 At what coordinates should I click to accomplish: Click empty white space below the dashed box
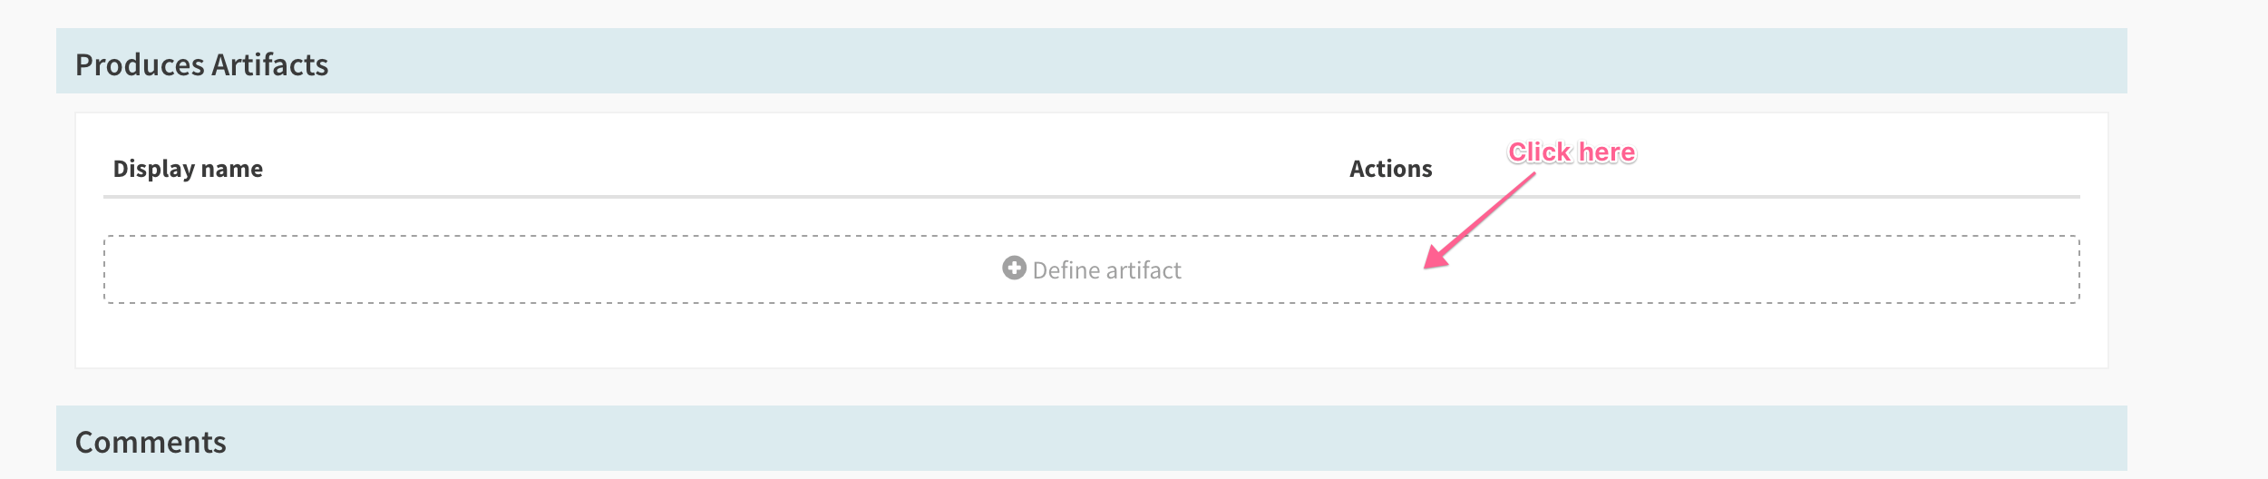(x=1088, y=336)
